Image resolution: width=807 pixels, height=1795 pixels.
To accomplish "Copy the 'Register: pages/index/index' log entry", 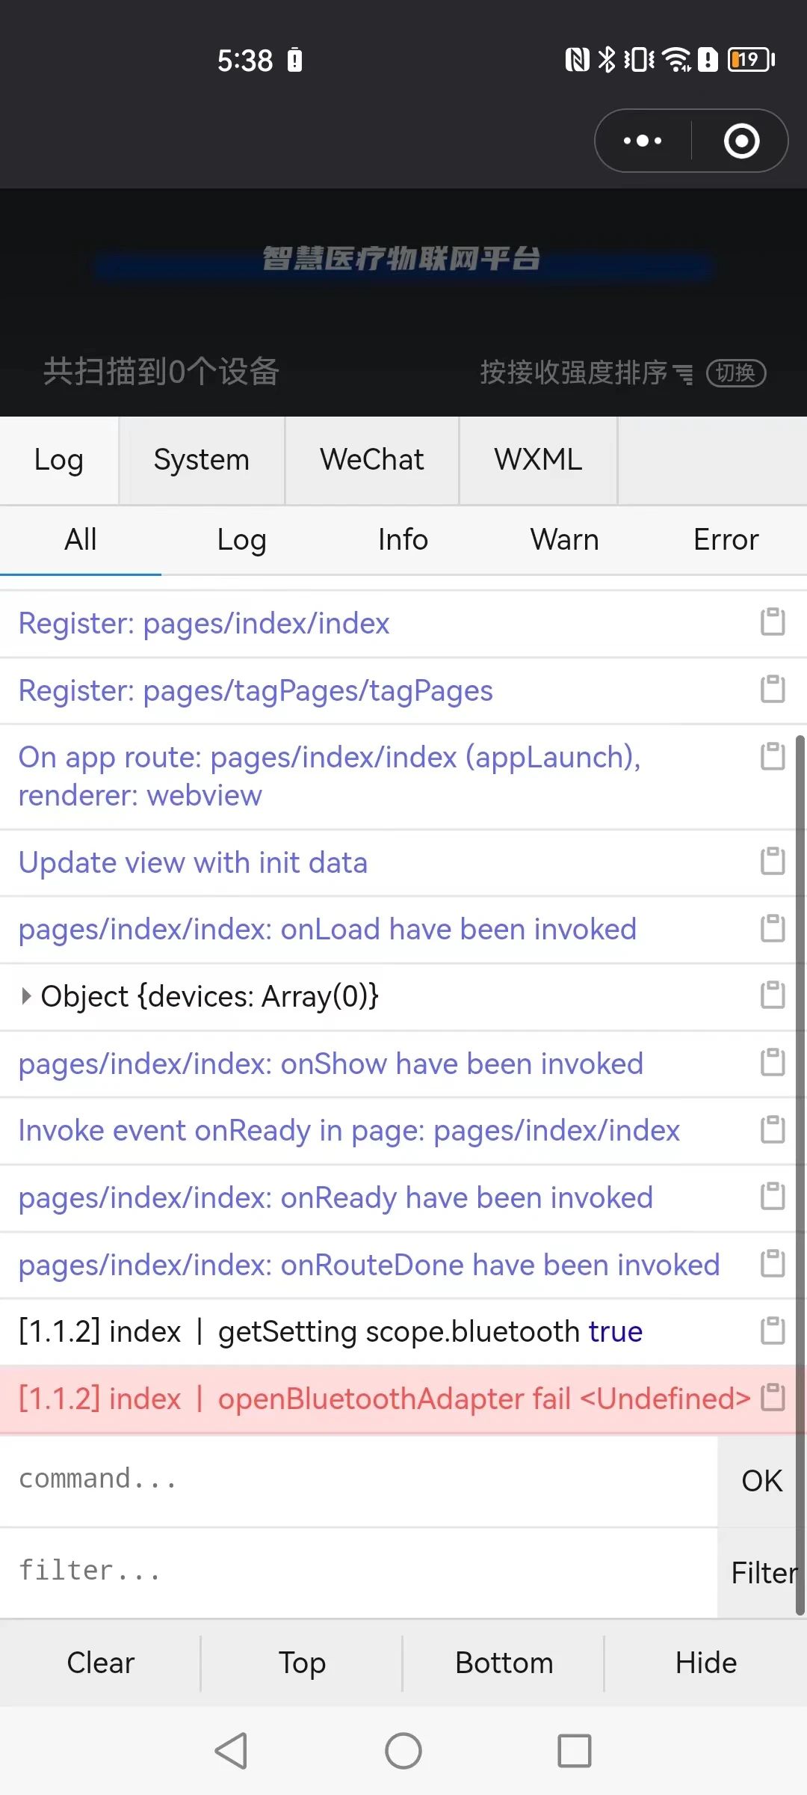I will tap(773, 622).
